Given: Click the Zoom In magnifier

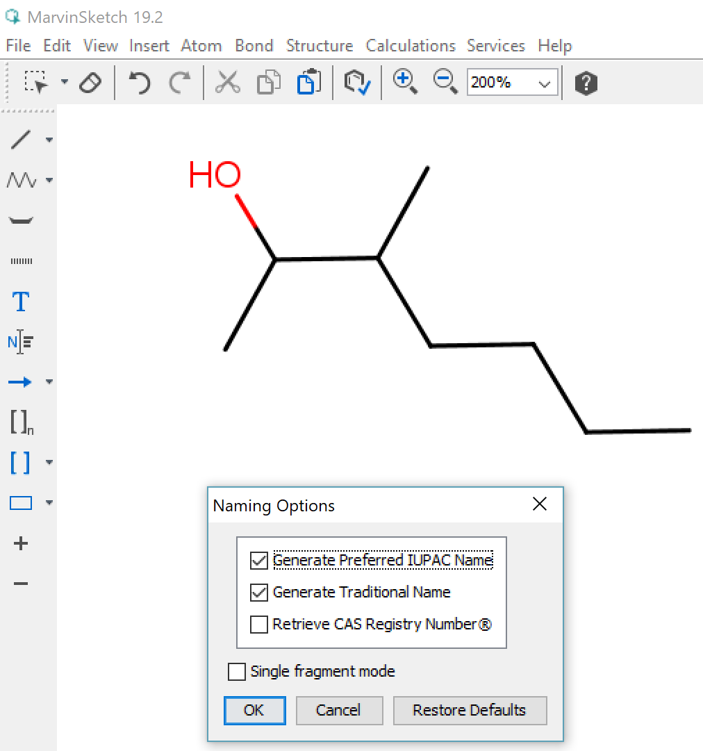Looking at the screenshot, I should [404, 82].
